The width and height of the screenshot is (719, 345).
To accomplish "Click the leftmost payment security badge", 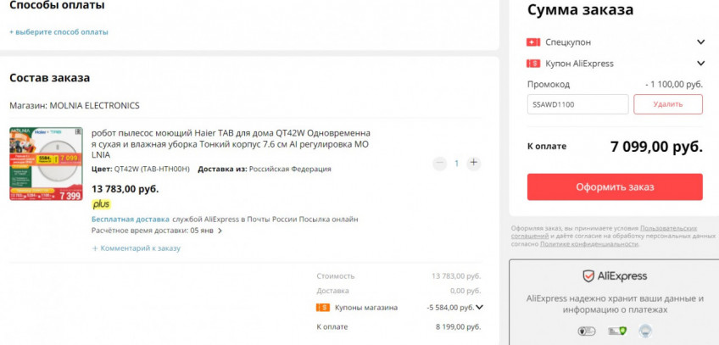I will [586, 331].
